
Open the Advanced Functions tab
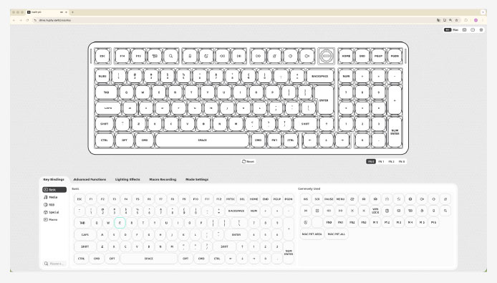[90, 180]
